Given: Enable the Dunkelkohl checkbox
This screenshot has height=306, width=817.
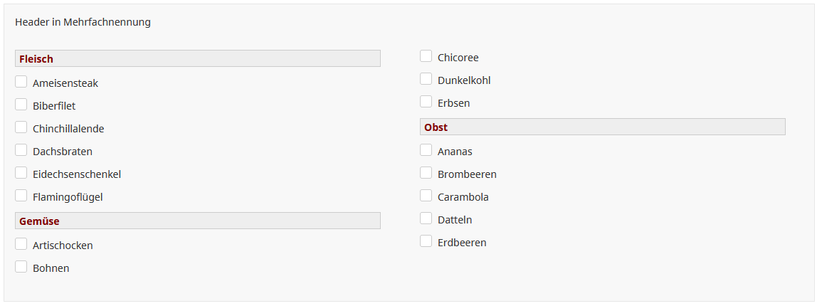Looking at the screenshot, I should (426, 79).
